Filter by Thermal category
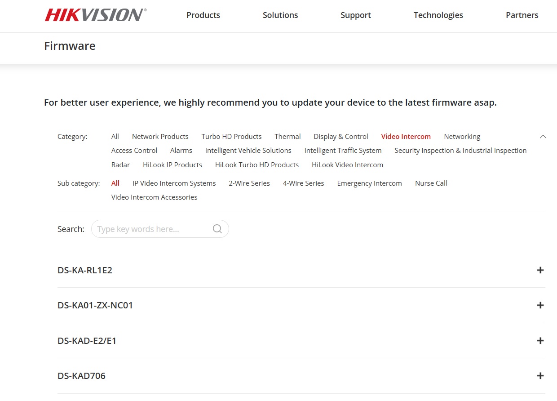 point(287,137)
